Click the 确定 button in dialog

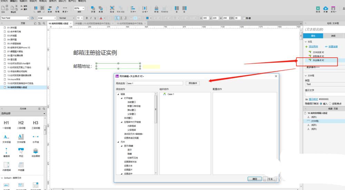255,179
